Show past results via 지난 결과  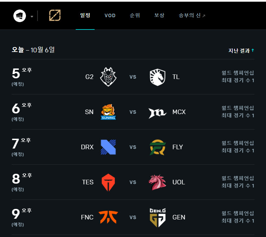[x=241, y=51]
